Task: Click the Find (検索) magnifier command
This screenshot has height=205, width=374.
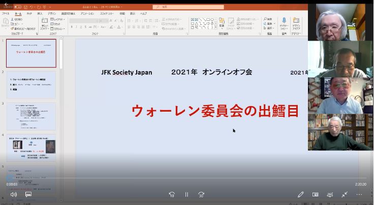Action: pyautogui.click(x=268, y=19)
